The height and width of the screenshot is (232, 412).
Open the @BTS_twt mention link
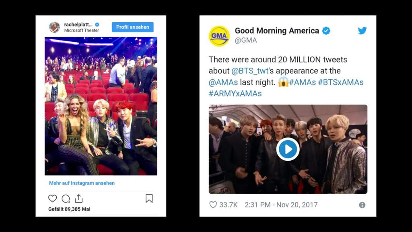tap(250, 71)
